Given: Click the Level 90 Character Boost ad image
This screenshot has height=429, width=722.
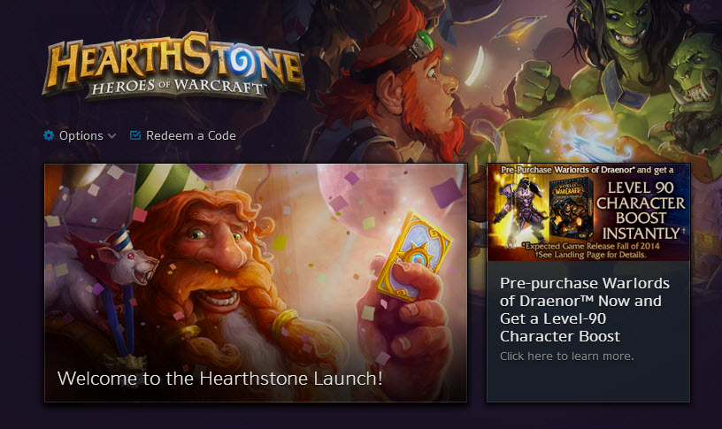Looking at the screenshot, I should click(x=588, y=212).
